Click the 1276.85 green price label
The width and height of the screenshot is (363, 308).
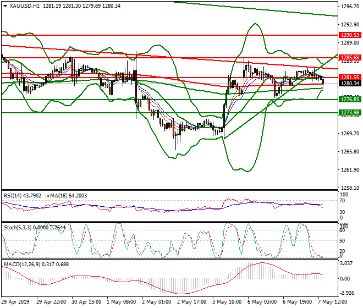pos(350,100)
